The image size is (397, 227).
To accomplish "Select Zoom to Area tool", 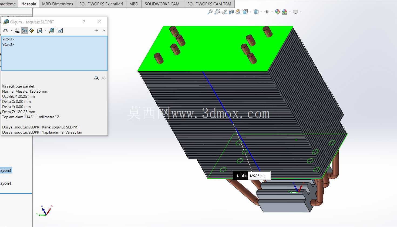I will pyautogui.click(x=217, y=12).
